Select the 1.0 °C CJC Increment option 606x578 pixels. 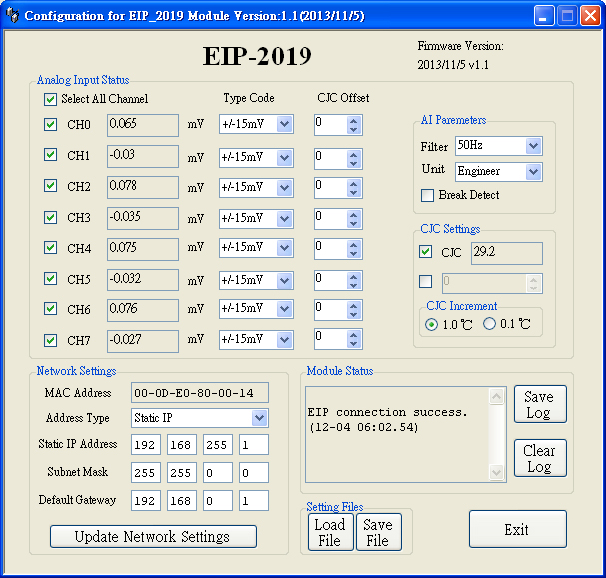pos(431,324)
